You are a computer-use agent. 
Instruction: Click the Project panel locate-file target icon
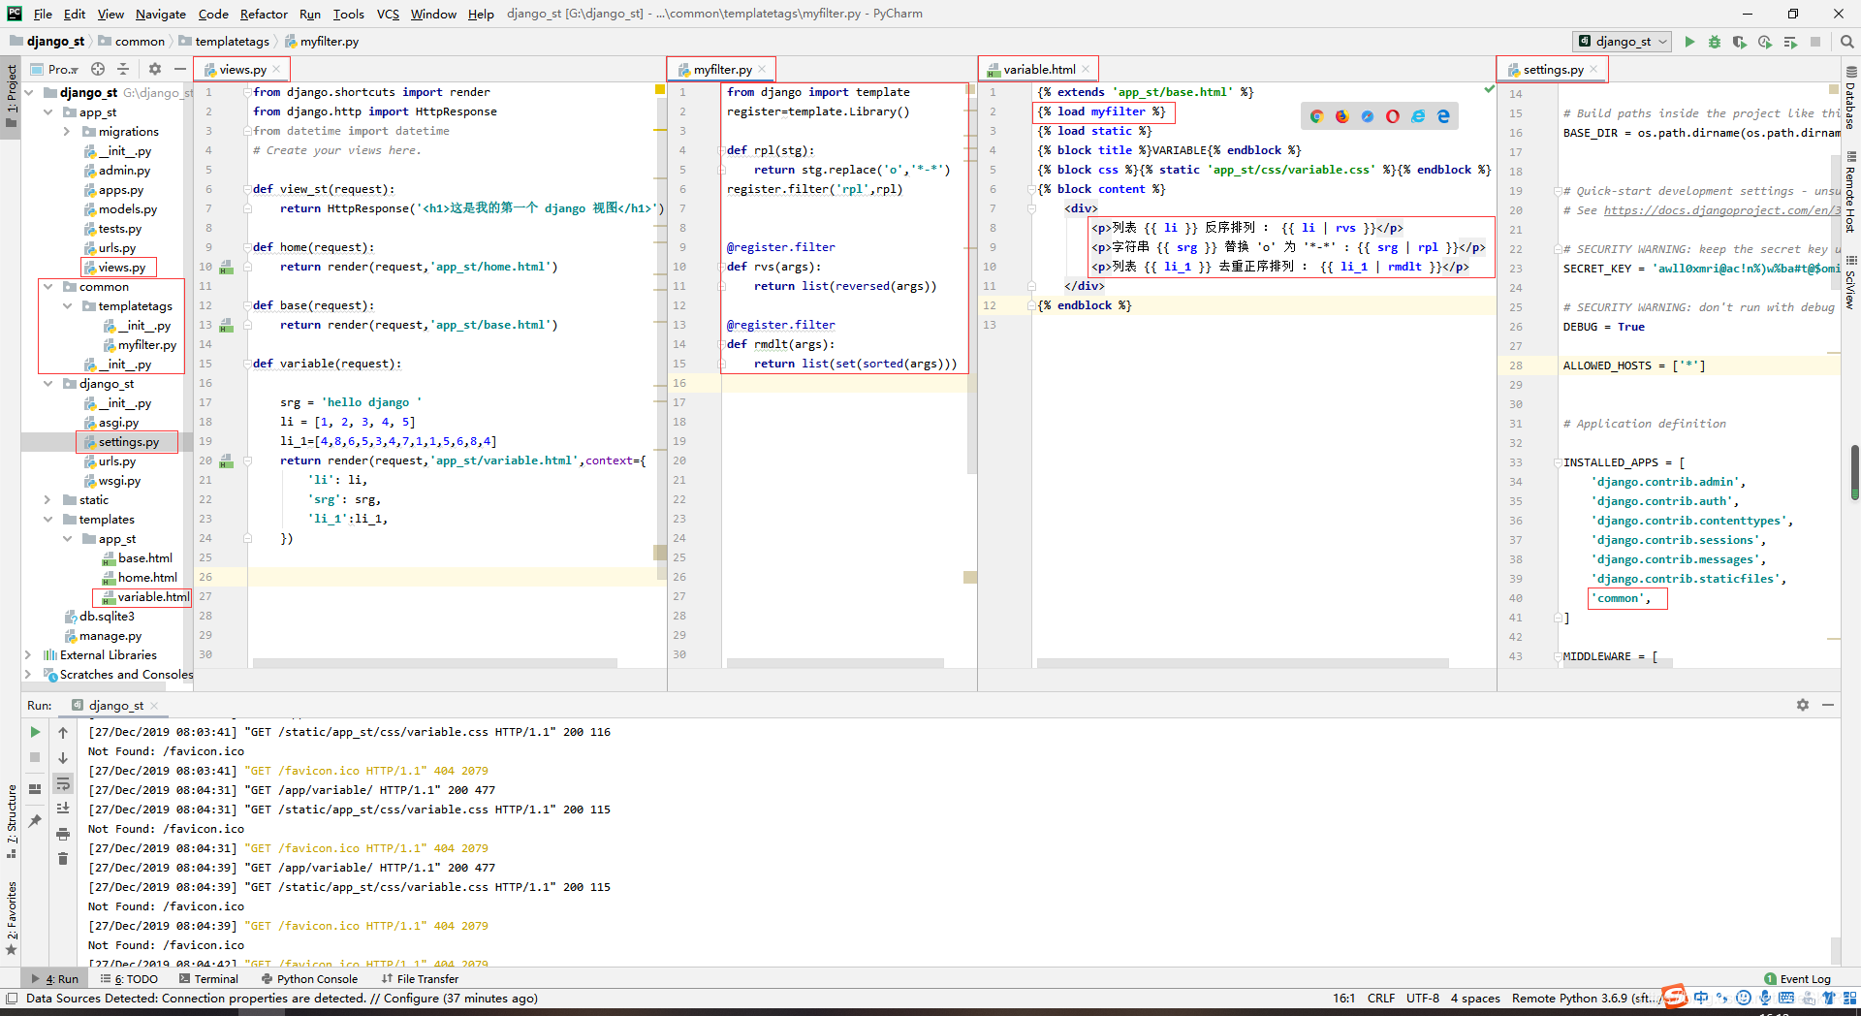98,69
